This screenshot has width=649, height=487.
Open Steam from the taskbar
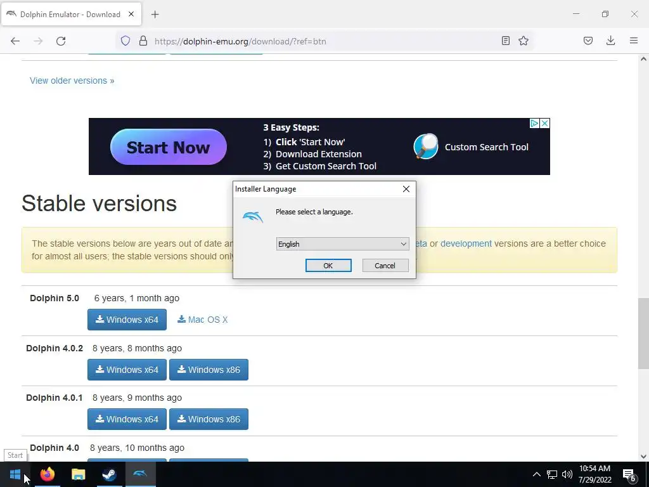pos(109,474)
